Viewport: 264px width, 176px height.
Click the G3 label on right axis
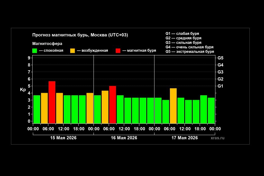point(220,72)
